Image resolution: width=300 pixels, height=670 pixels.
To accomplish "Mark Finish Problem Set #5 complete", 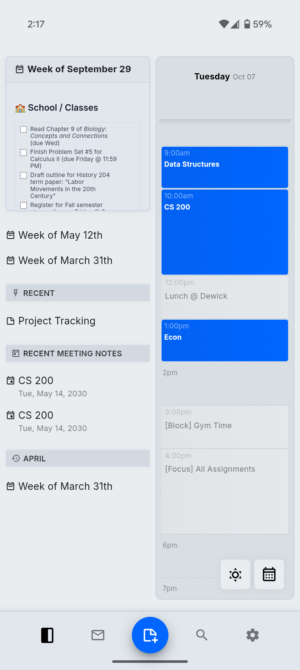I will (23, 152).
